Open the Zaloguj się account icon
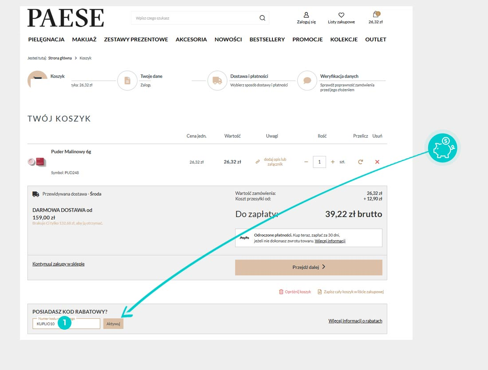488x370 pixels. 306,15
